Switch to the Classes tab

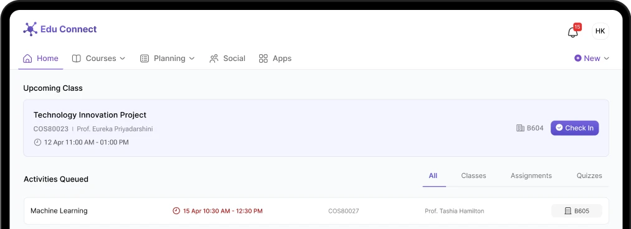pos(473,175)
